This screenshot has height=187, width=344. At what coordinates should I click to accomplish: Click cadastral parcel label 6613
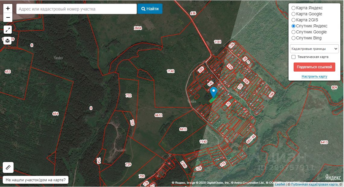tap(183, 129)
